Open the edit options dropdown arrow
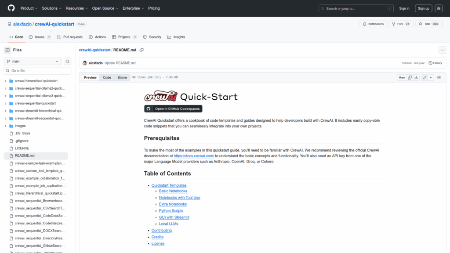The image size is (450, 253). click(x=431, y=77)
